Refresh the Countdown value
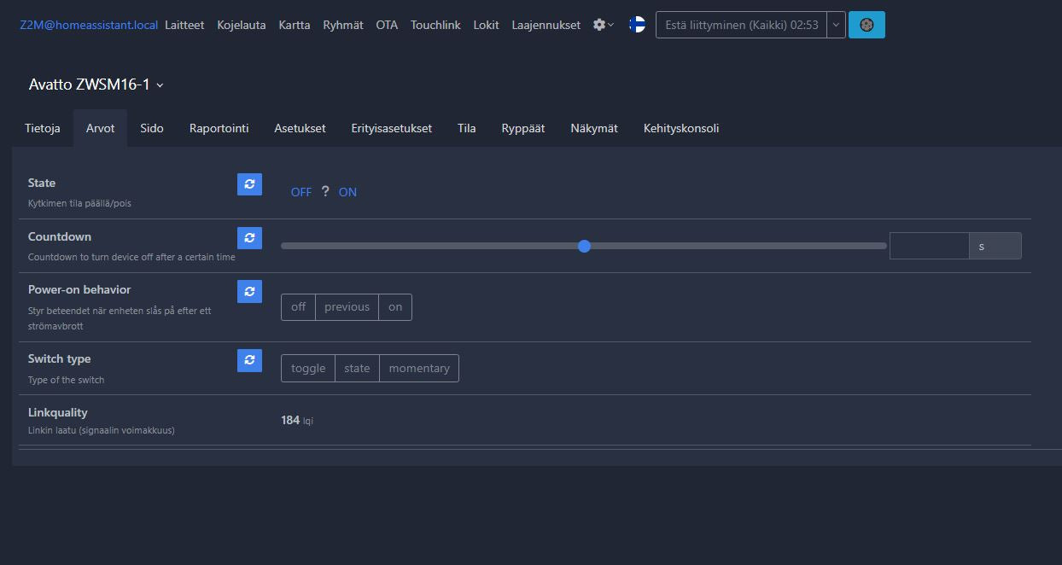Viewport: 1062px width, 565px height. coord(249,238)
